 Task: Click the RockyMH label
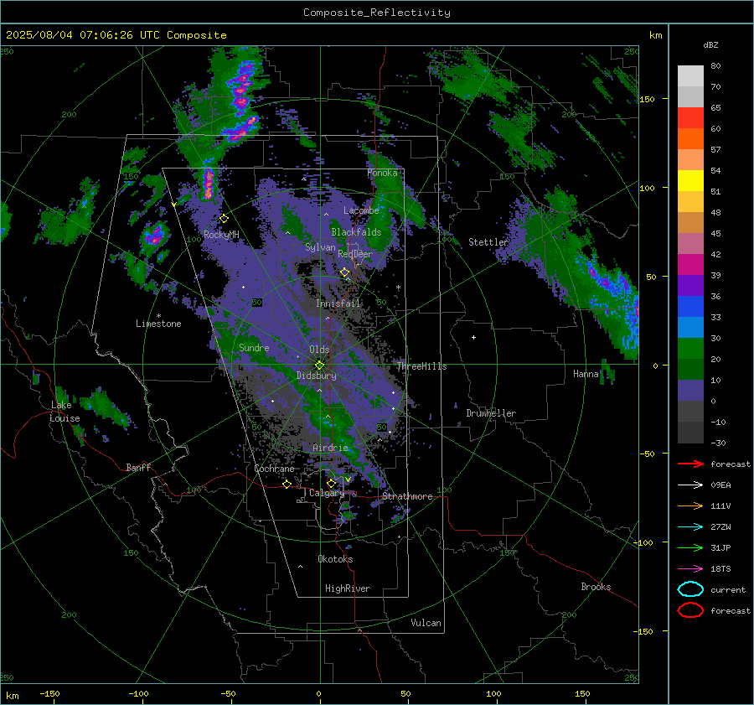coord(221,235)
